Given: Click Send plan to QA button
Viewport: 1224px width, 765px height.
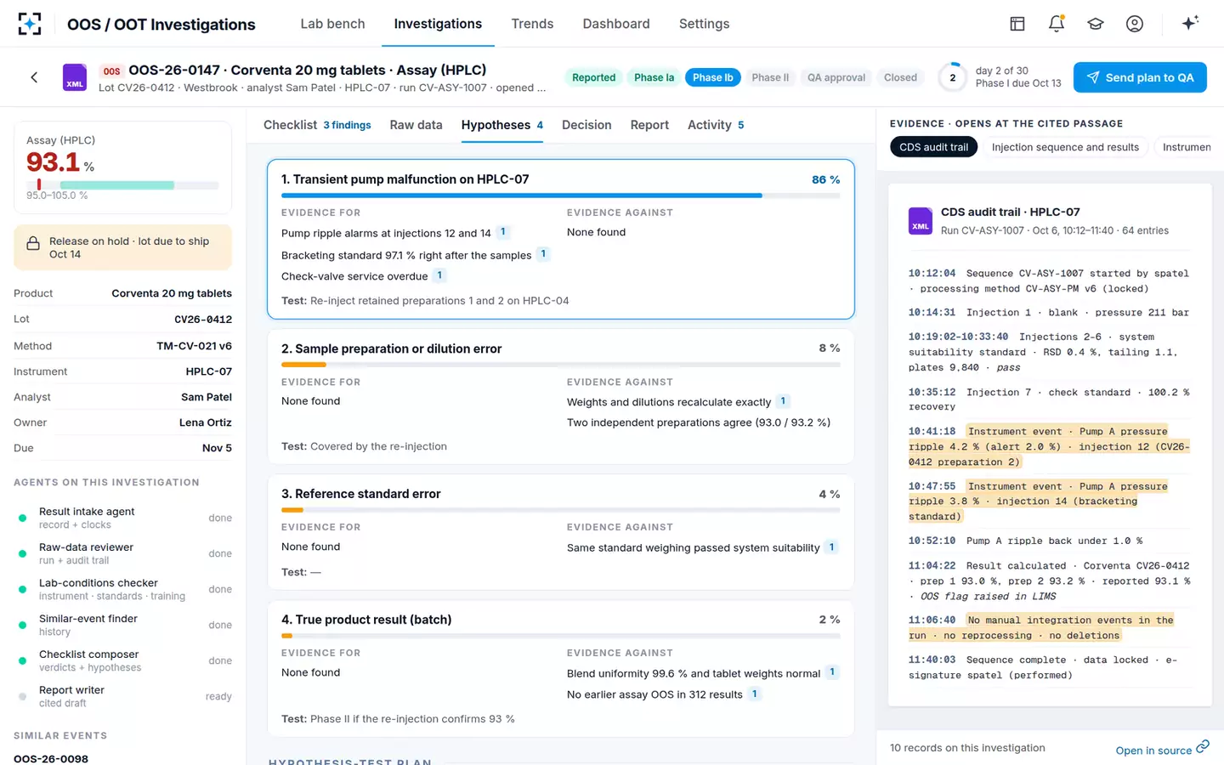Looking at the screenshot, I should [1140, 77].
